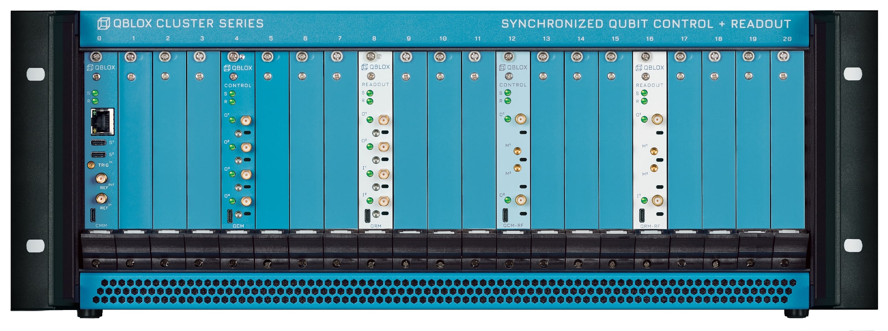This screenshot has height=331, width=888.
Task: Click the S1 USB-C port on CMM
Action: pos(98,143)
